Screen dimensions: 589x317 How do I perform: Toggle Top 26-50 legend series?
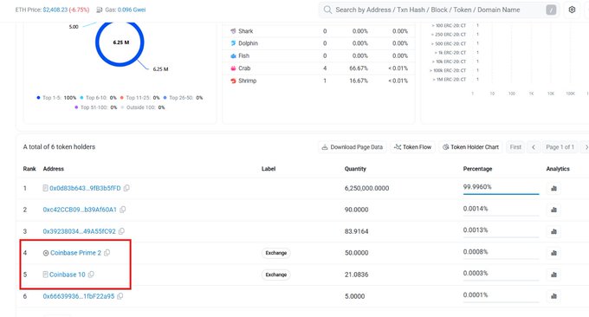[183, 98]
